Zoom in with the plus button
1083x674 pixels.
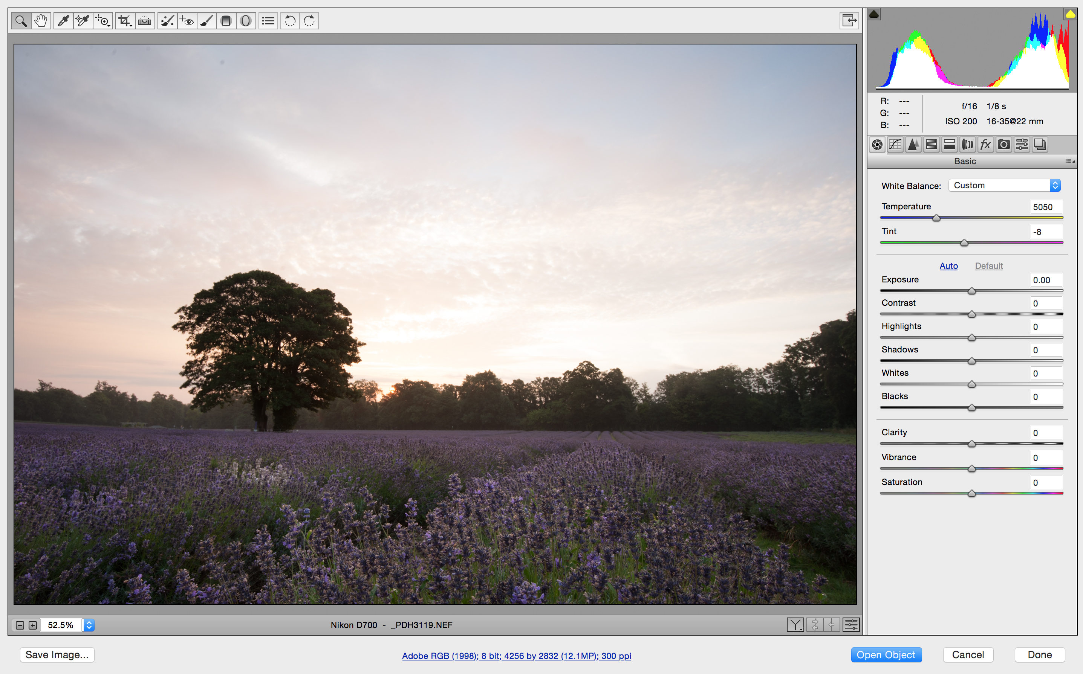click(32, 625)
